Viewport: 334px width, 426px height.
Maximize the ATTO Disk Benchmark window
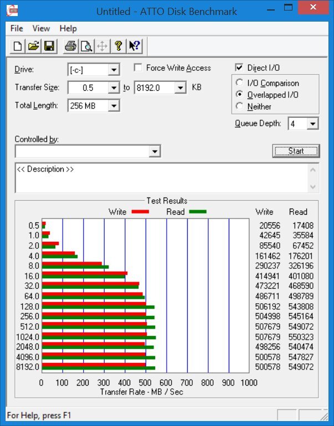(289, 8)
